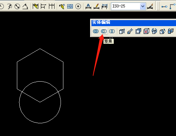The image size is (176, 136).
Task: Select the Move Faces tool
Action: (x=130, y=31)
